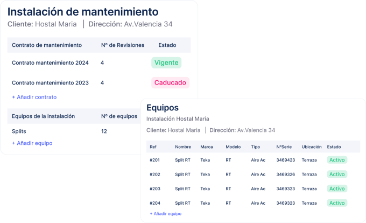
Task: Click revisions count for Contrato 2024
Action: pos(102,63)
